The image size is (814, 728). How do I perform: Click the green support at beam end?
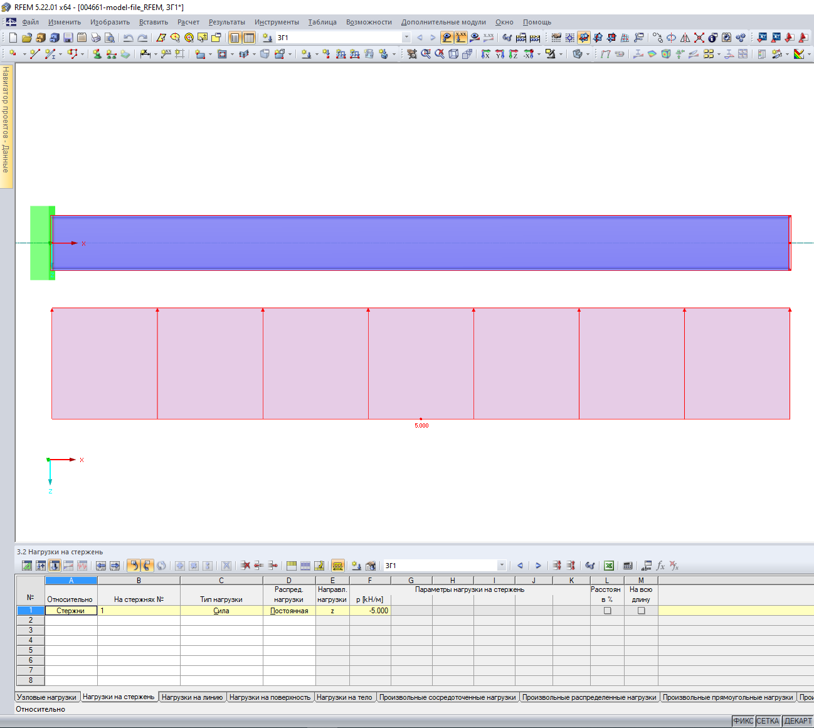click(42, 243)
